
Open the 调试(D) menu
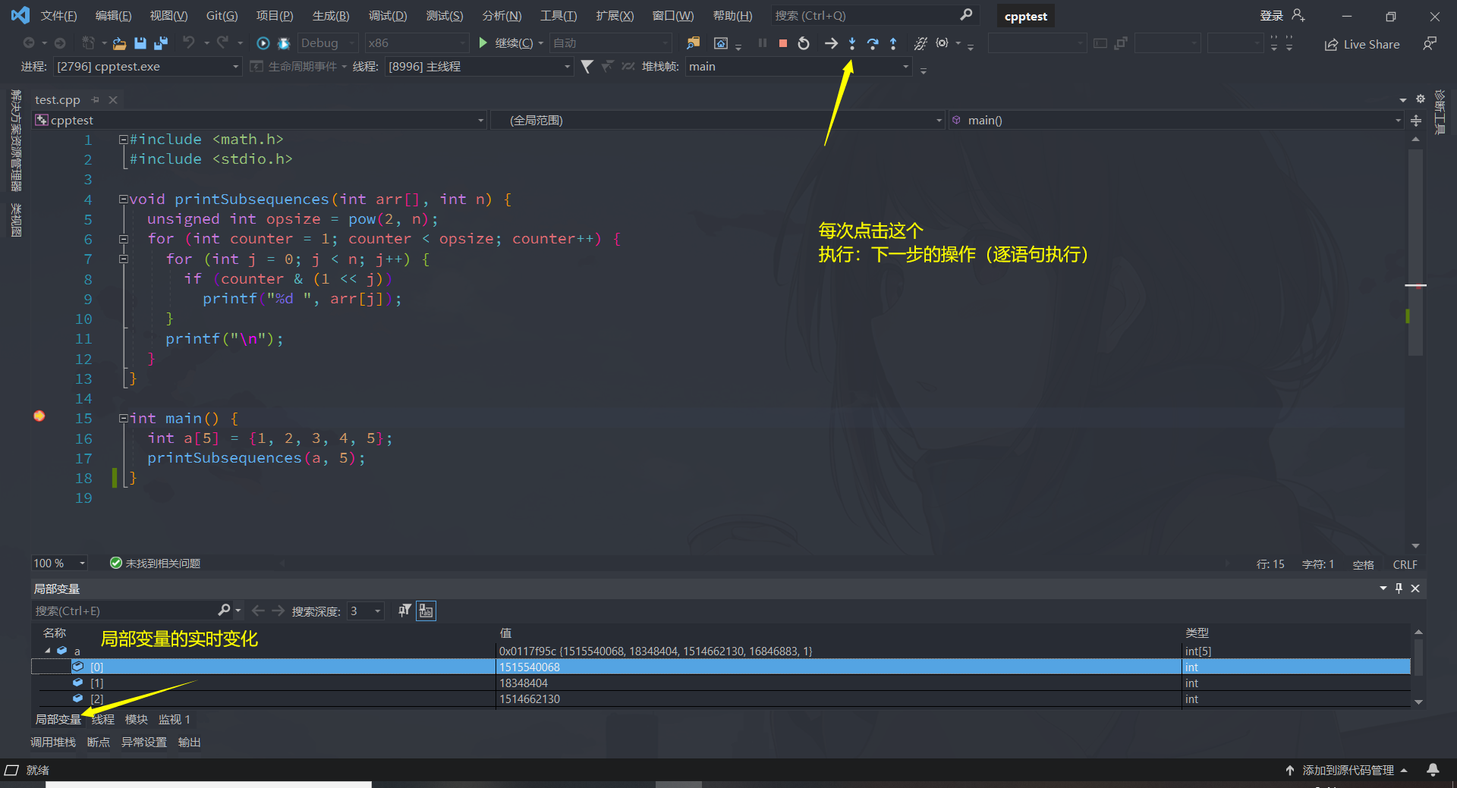pos(388,16)
